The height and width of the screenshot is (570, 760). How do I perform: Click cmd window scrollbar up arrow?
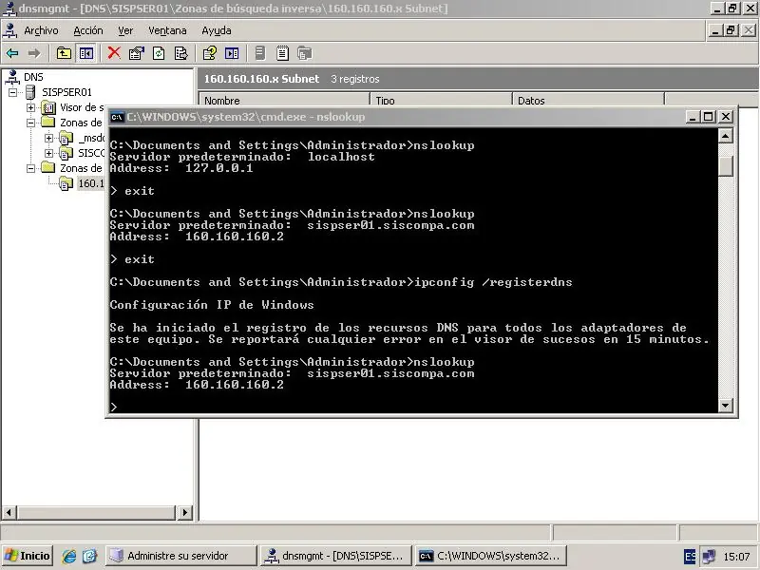click(725, 136)
